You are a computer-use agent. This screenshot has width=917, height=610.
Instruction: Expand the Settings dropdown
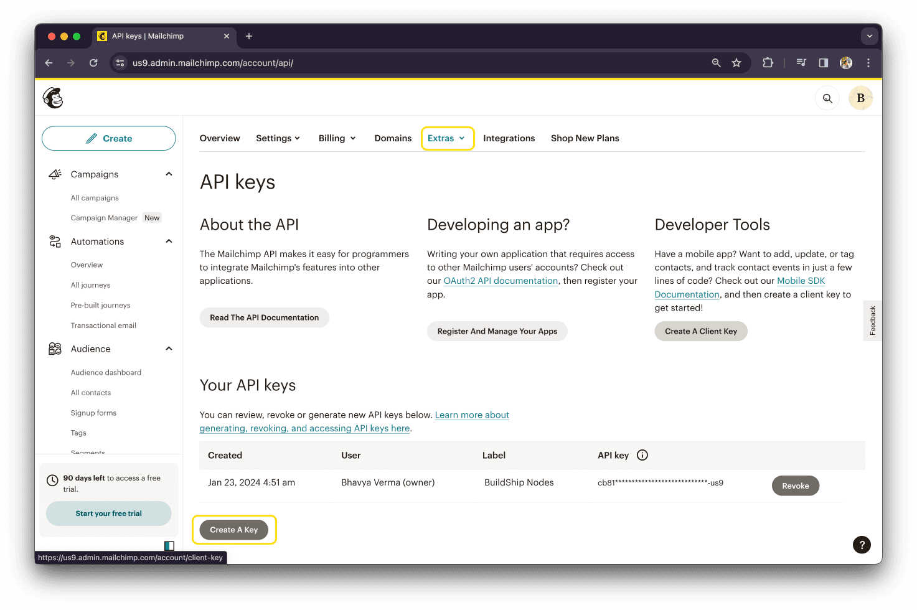point(278,138)
